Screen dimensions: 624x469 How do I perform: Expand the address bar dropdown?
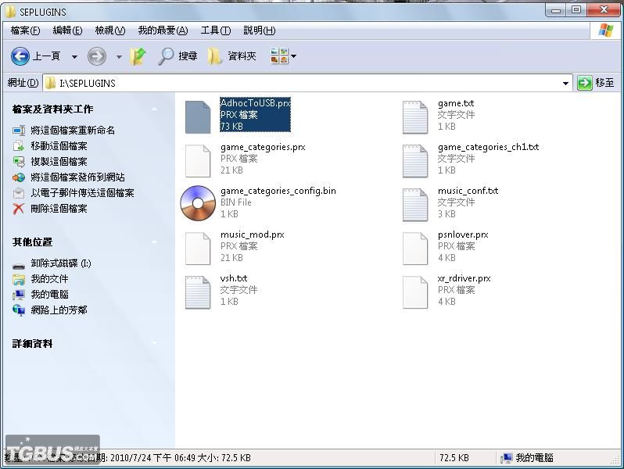click(565, 83)
